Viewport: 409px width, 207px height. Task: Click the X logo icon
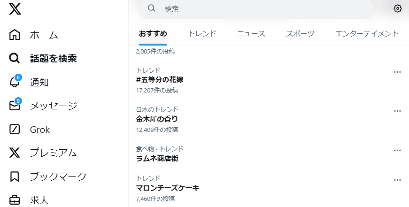15,9
